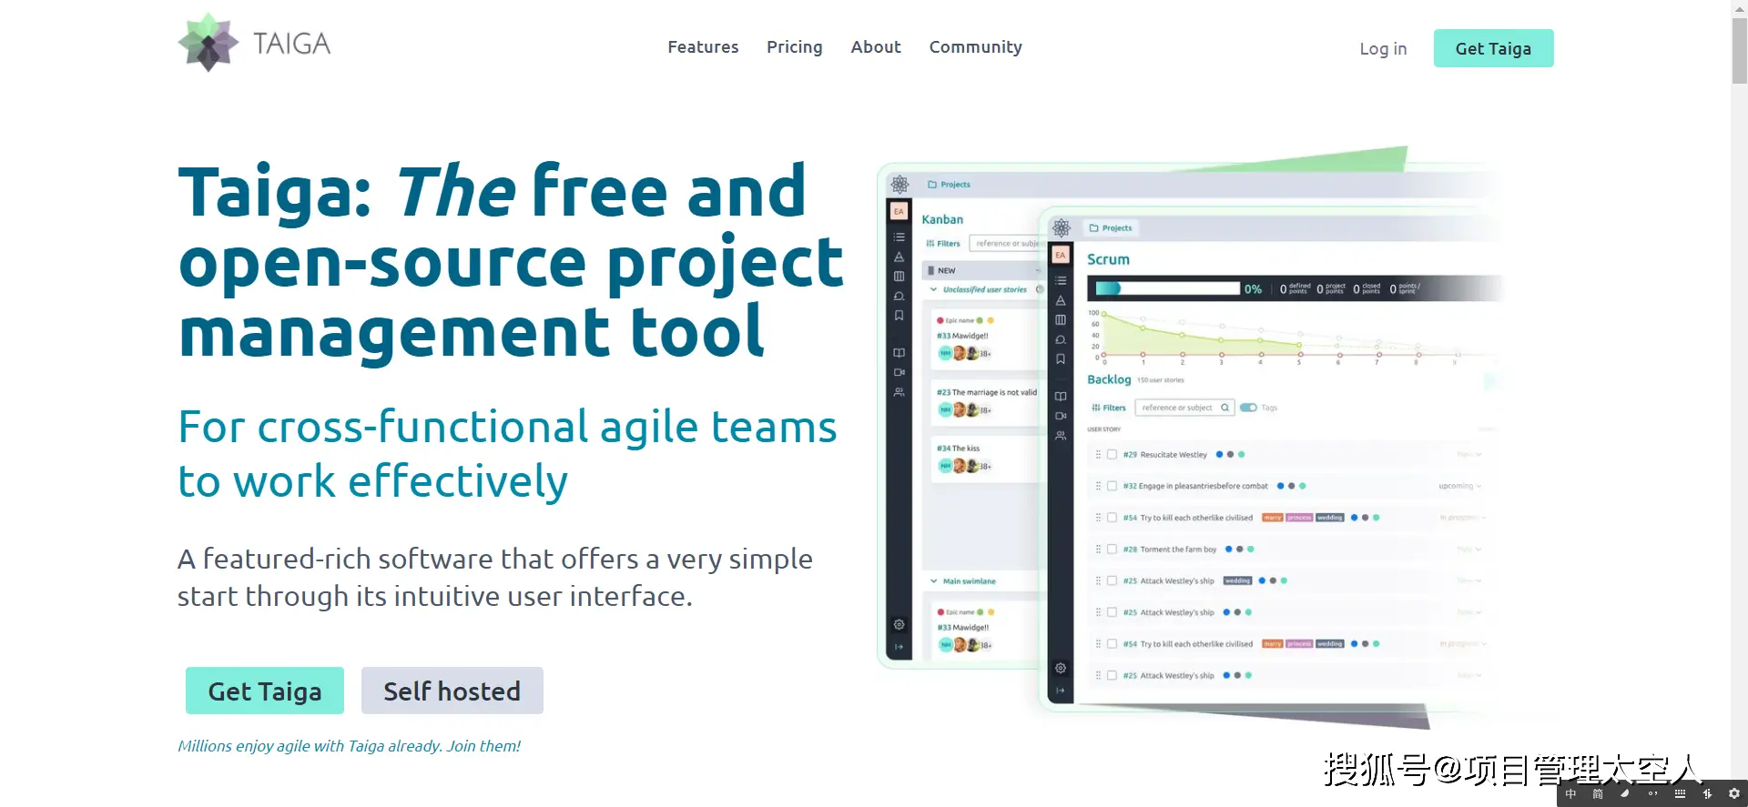Open the Features menu item

click(x=703, y=47)
